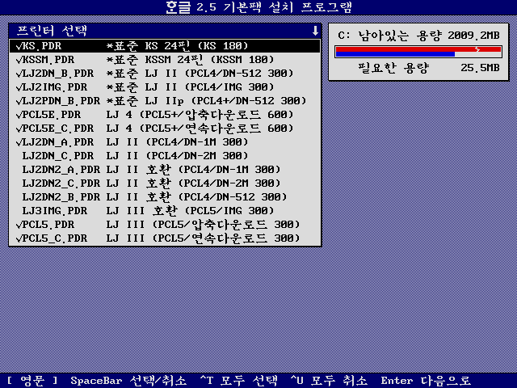Image resolution: width=517 pixels, height=388 pixels.
Task: Uncheck the LJ2IMG.PDR driver entry
Action: click(x=19, y=87)
